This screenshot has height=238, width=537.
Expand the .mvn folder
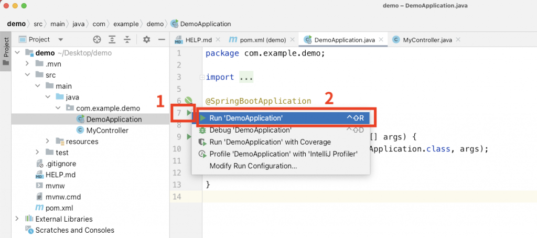click(27, 64)
